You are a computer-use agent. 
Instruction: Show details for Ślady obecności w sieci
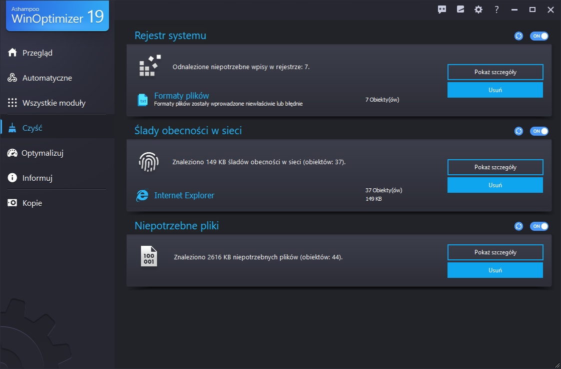point(495,167)
